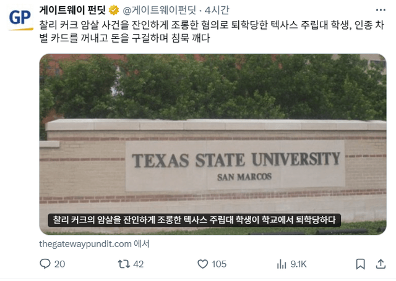Click the share upload icon
396x281 pixels.
[381, 264]
